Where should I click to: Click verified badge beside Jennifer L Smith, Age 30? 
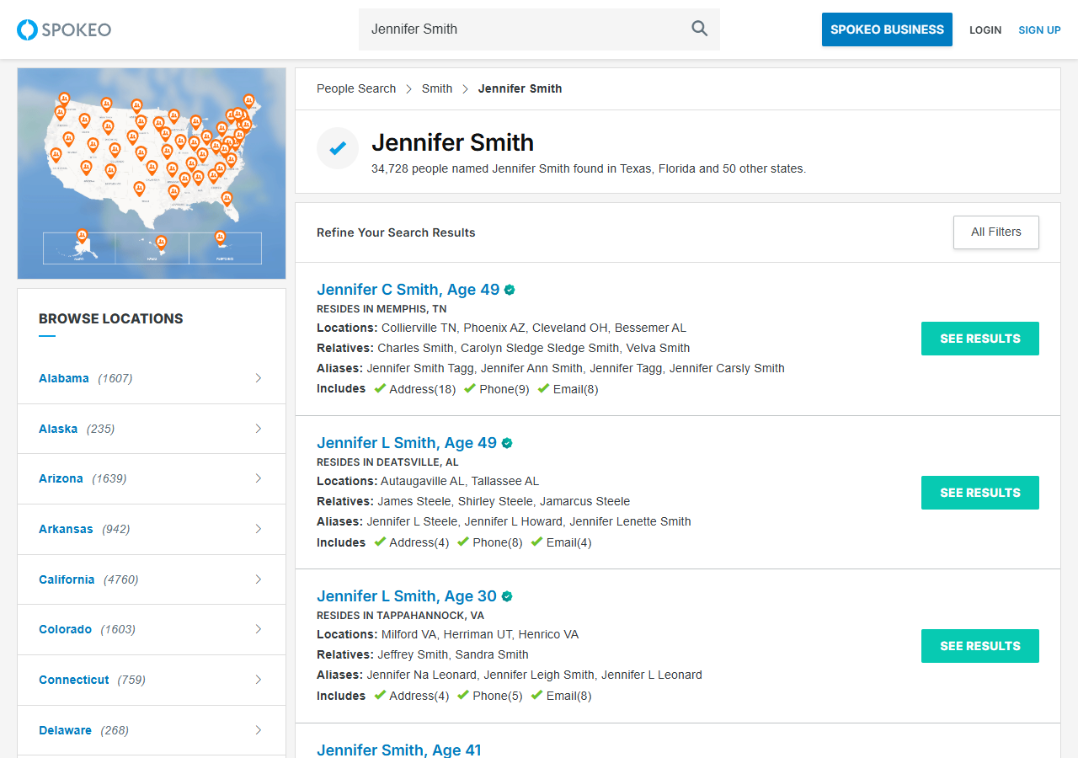tap(507, 596)
